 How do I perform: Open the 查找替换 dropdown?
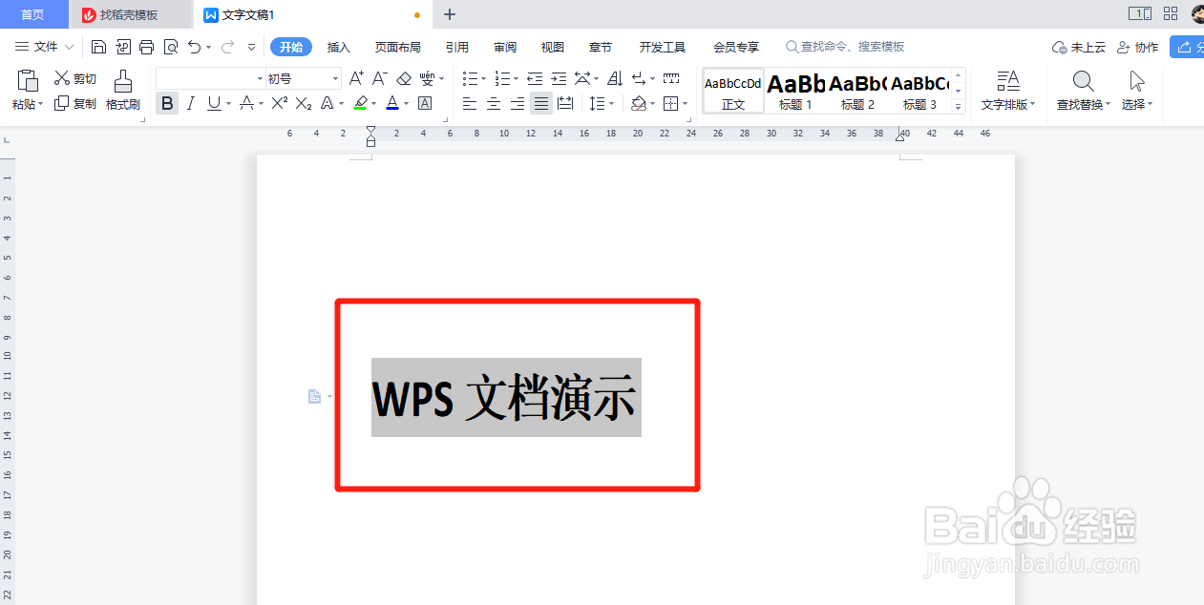[1083, 91]
